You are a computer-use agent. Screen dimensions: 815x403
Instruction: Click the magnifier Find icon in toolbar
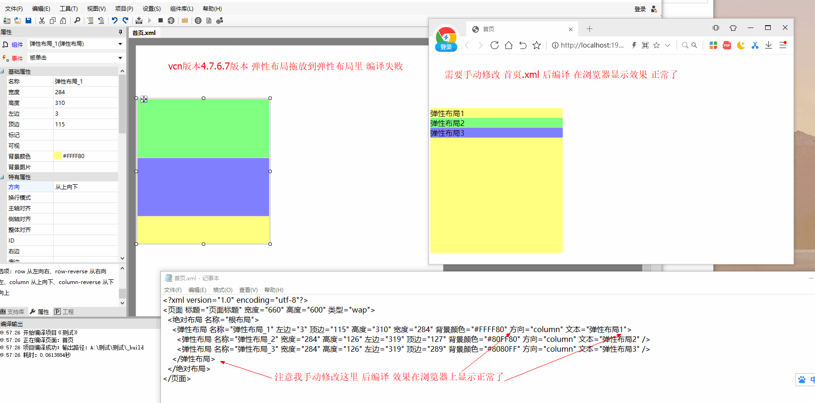click(77, 21)
